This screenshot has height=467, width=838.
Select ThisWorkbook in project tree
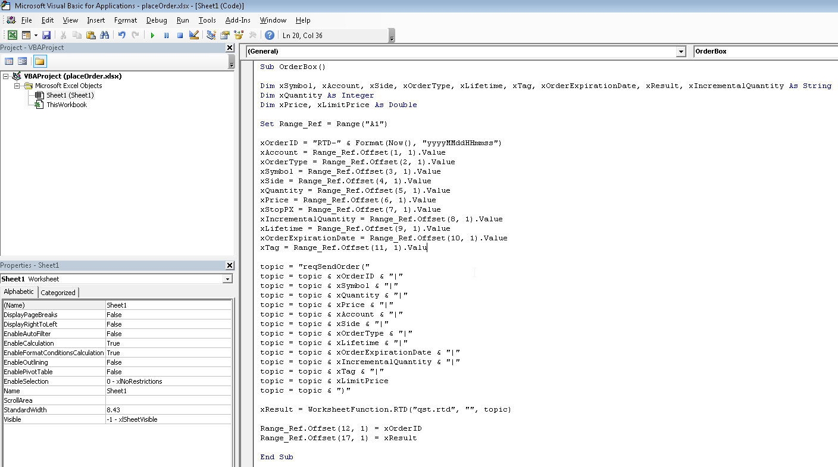point(67,105)
